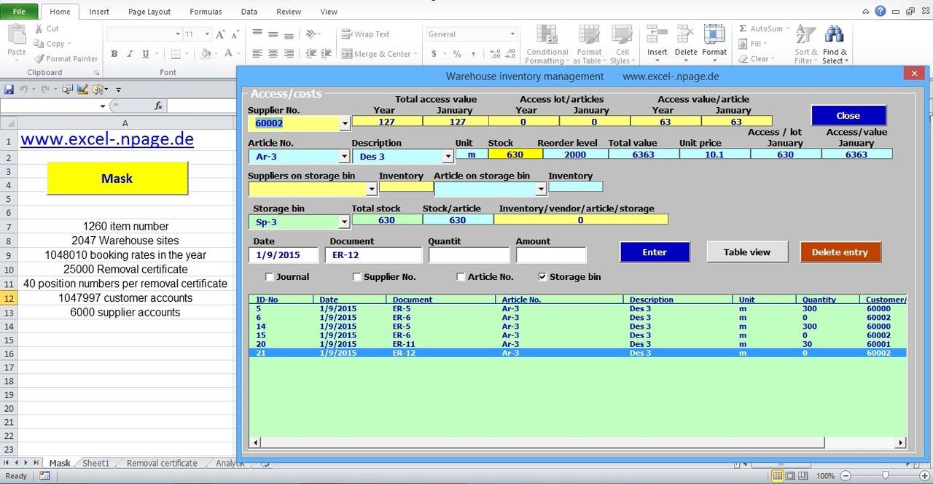Apply percent style number format
Screen dimensions: 933x484
click(x=457, y=54)
